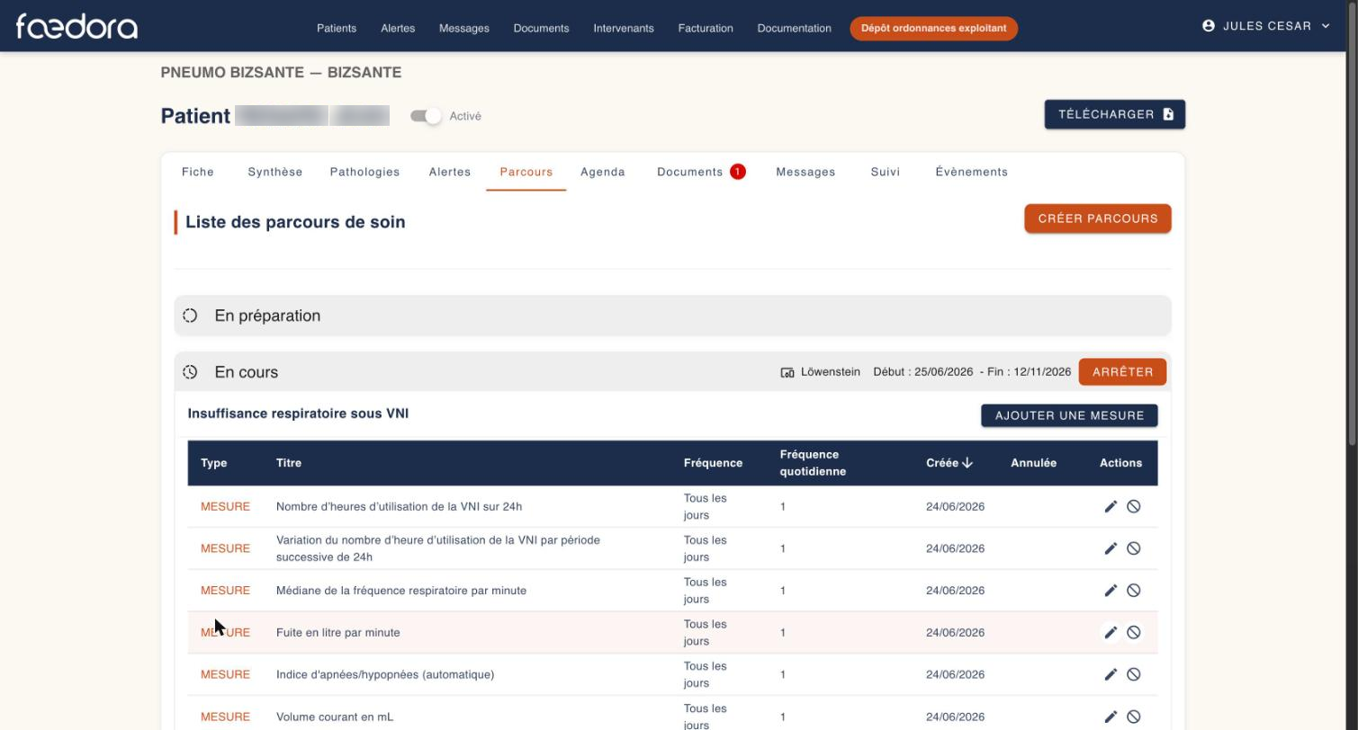Cancel the Indice d'apnées/hypopnées measure
This screenshot has width=1358, height=730.
click(x=1134, y=674)
